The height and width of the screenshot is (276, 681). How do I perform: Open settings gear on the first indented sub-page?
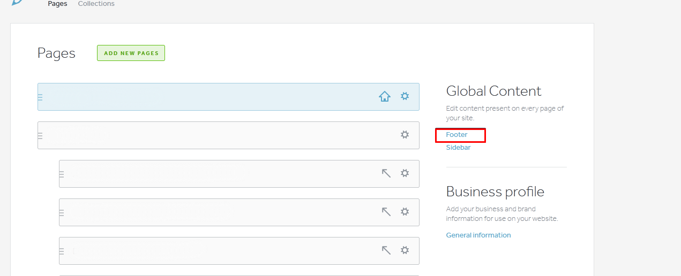405,173
